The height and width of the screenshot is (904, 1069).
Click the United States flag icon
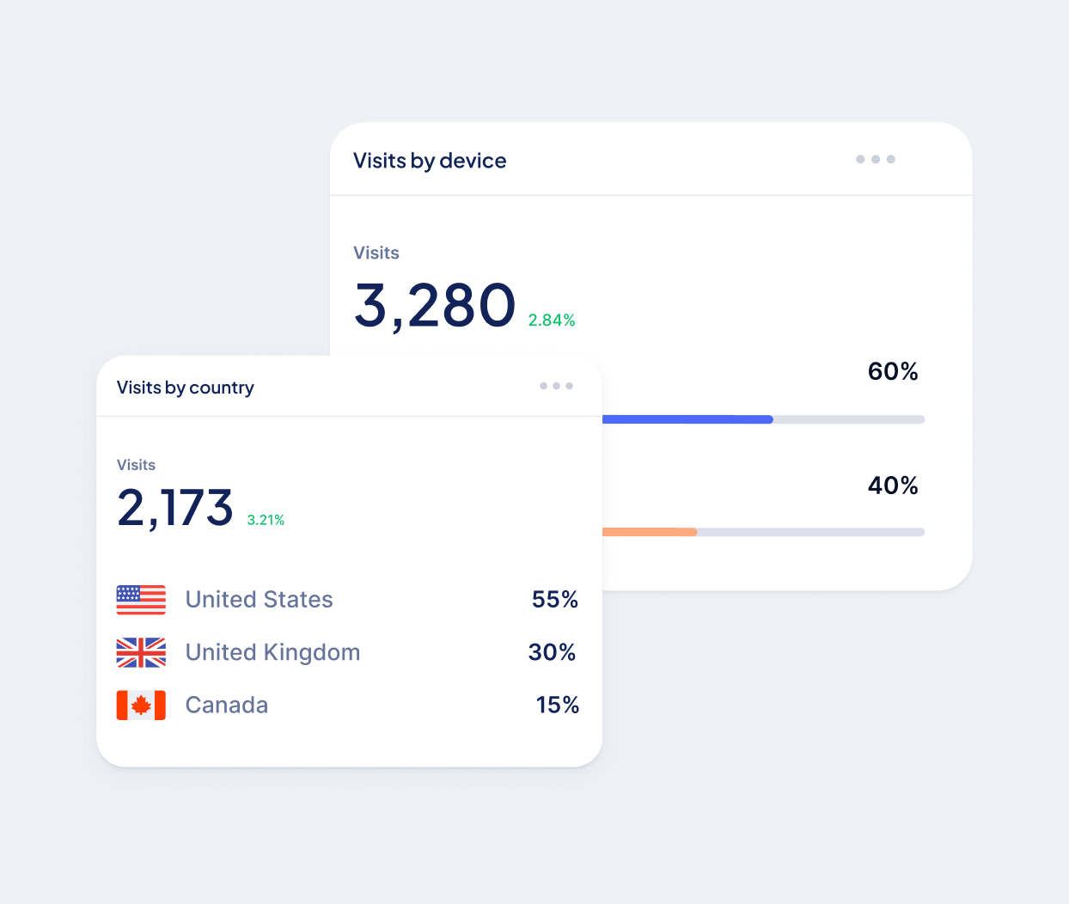pos(141,600)
